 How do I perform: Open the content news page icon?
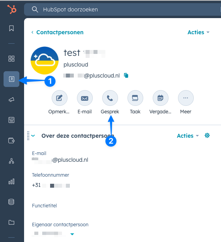(x=11, y=120)
